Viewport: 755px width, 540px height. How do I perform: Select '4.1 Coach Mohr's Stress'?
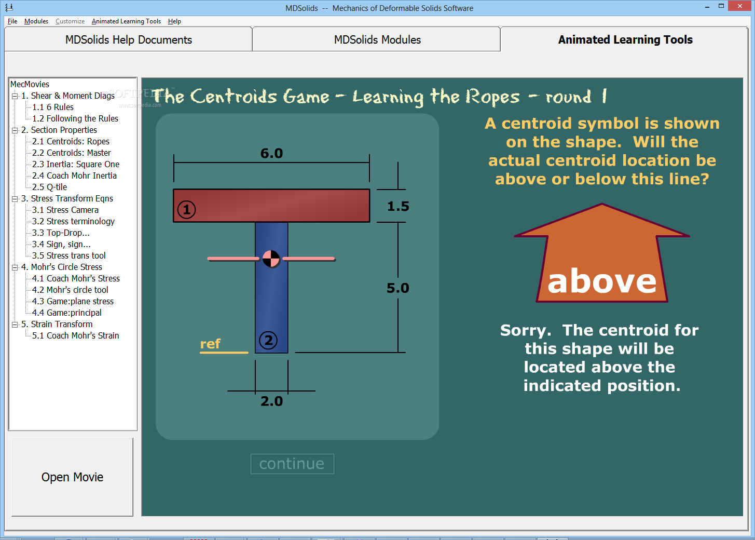coord(76,278)
